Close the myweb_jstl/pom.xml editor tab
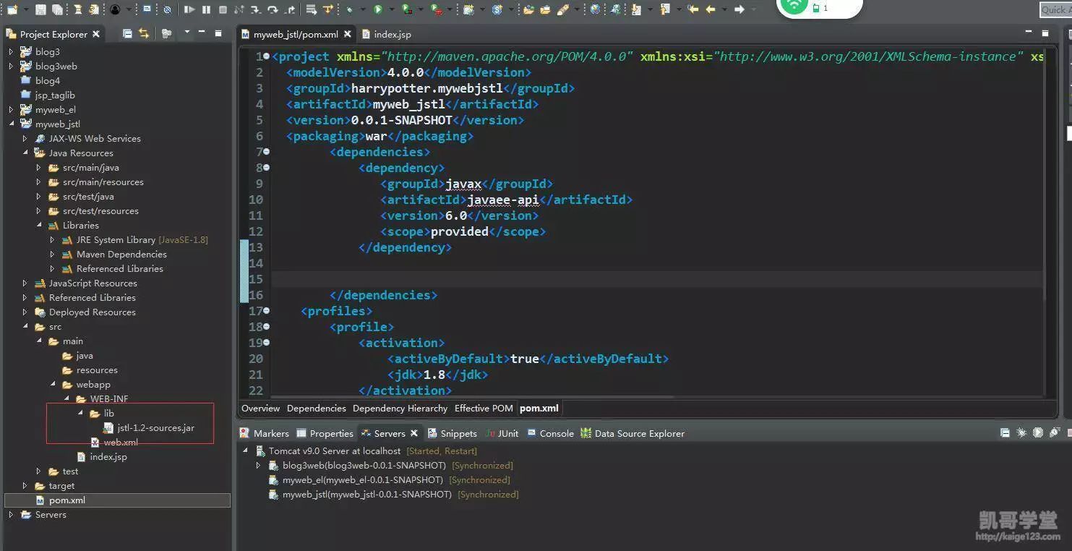 pos(347,34)
